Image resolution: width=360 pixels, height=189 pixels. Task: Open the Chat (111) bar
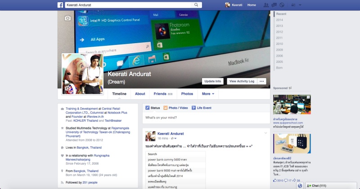[x=331, y=186]
